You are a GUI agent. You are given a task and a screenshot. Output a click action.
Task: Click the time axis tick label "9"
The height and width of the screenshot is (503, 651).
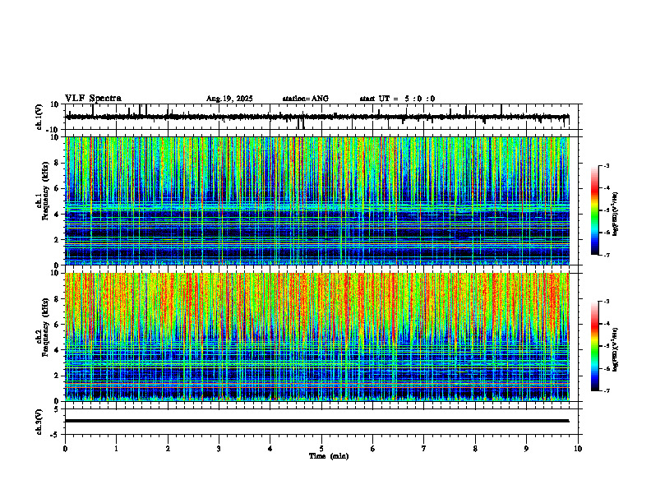coord(526,449)
